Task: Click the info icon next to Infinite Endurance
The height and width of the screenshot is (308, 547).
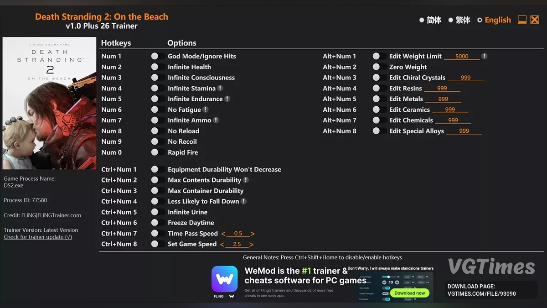Action: tap(227, 99)
